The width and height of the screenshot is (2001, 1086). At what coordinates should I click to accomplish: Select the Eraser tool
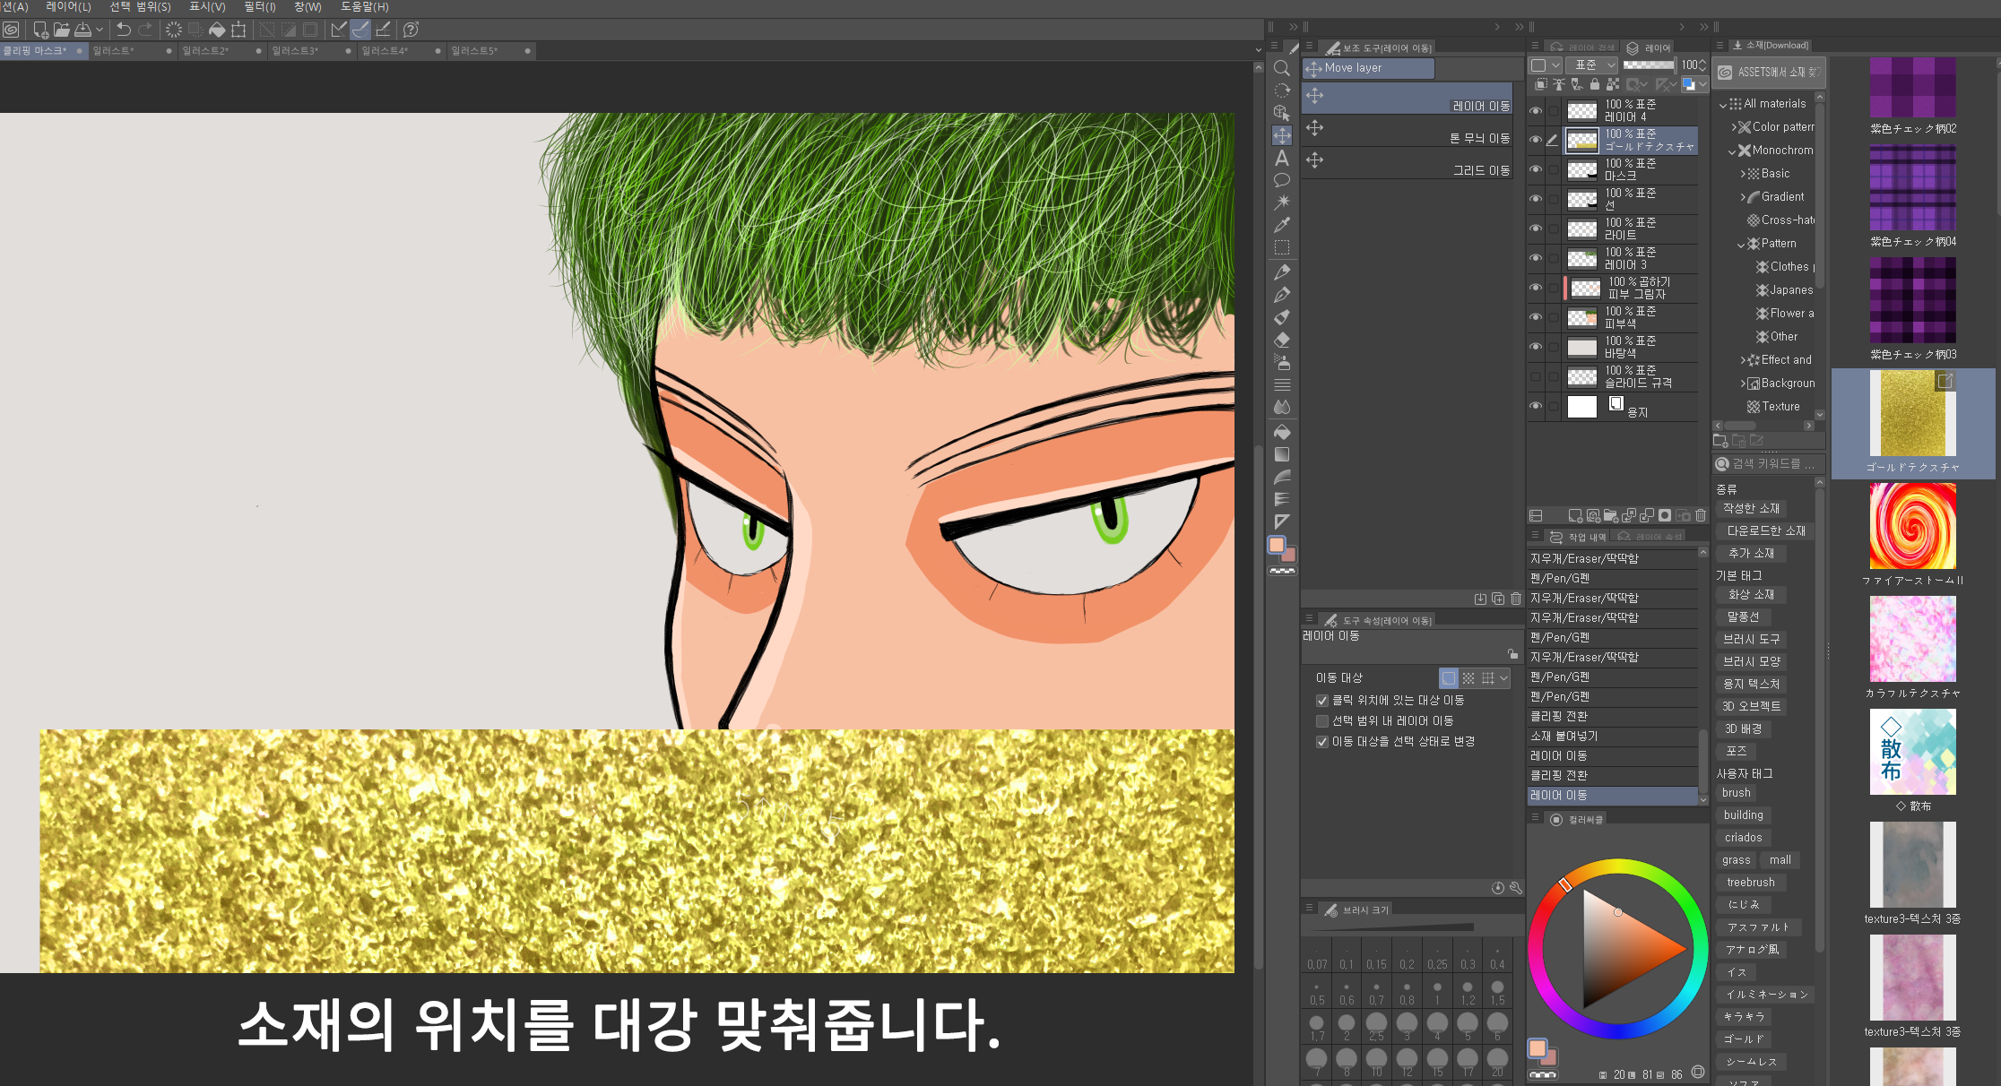(x=1282, y=340)
